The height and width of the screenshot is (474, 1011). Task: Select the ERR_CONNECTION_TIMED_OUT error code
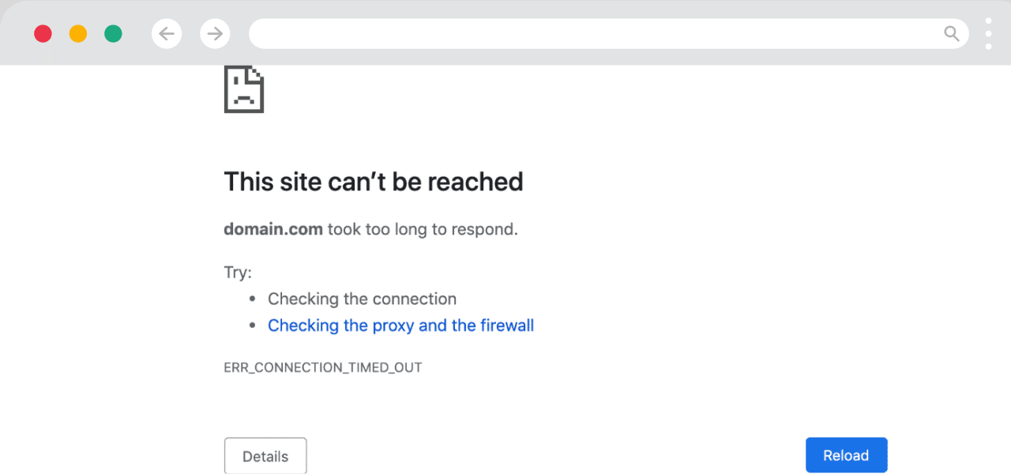point(323,367)
